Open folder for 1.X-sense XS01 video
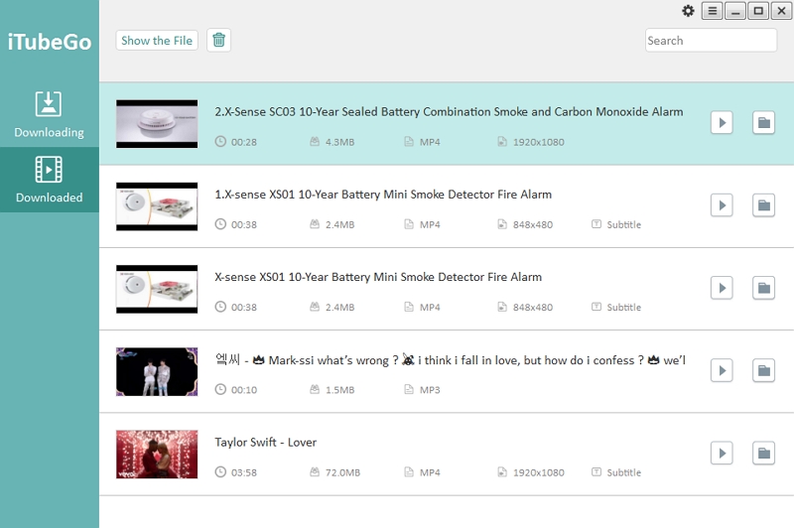Image resolution: width=794 pixels, height=528 pixels. [763, 205]
